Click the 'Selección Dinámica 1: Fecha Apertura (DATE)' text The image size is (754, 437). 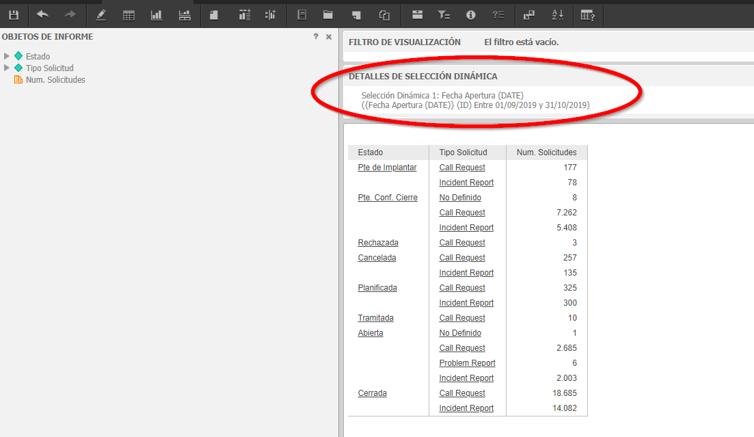click(442, 95)
